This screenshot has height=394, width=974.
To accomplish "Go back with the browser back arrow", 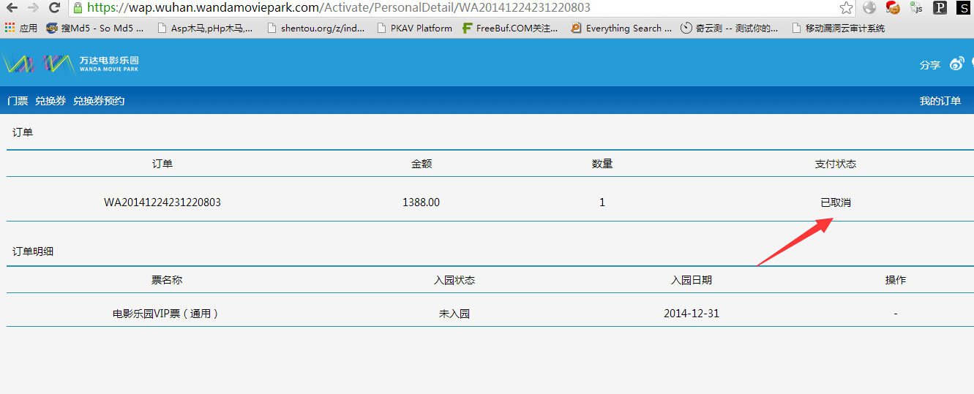I will tap(12, 8).
